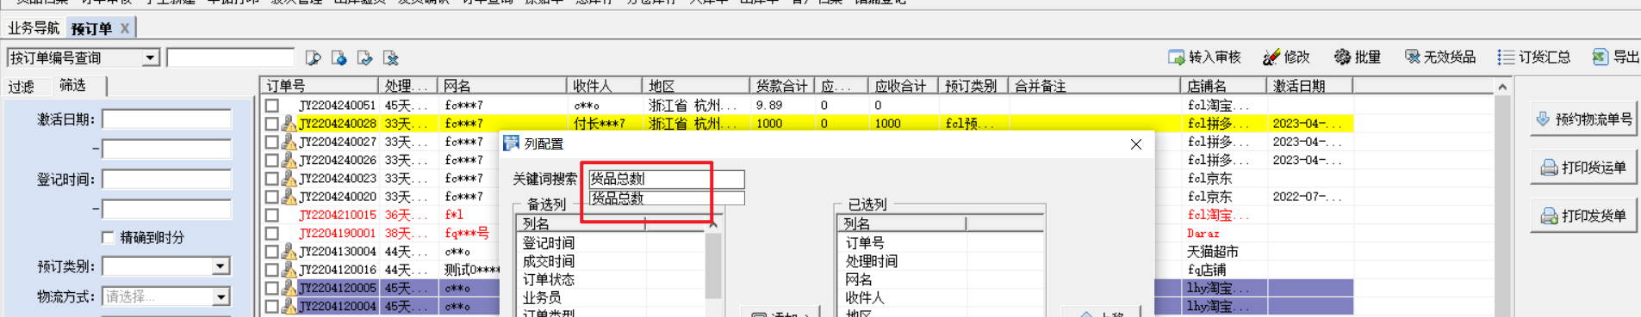Image resolution: width=1641 pixels, height=317 pixels.
Task: Click the document with X toolbar icon
Action: (391, 58)
